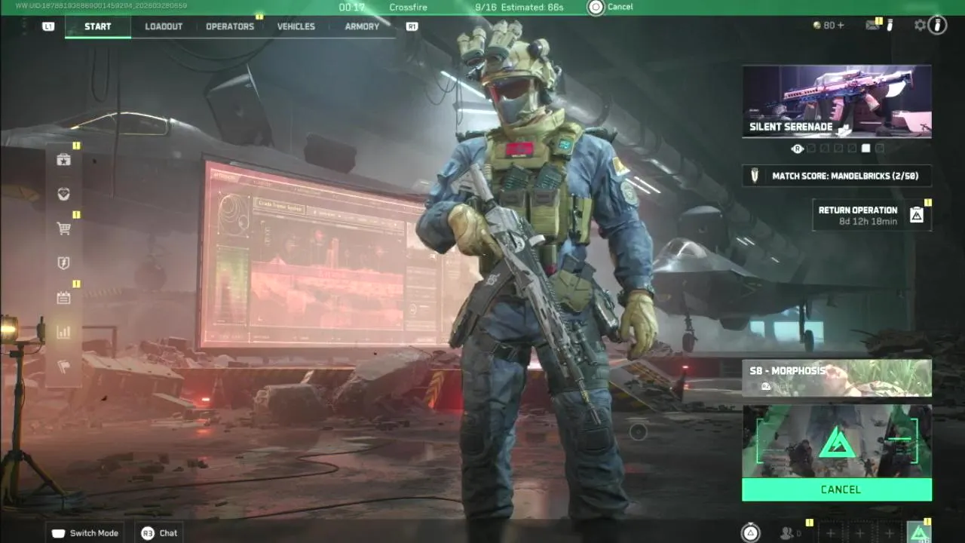Screen dimensions: 965x543
Task: Open the friends list icon
Action: [790, 533]
